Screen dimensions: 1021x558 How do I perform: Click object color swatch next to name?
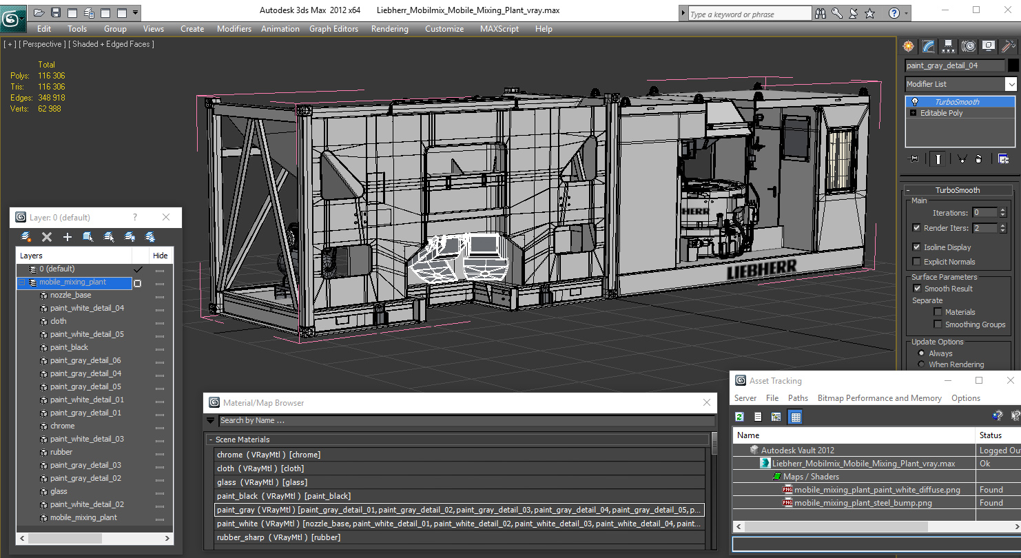[x=1013, y=65]
